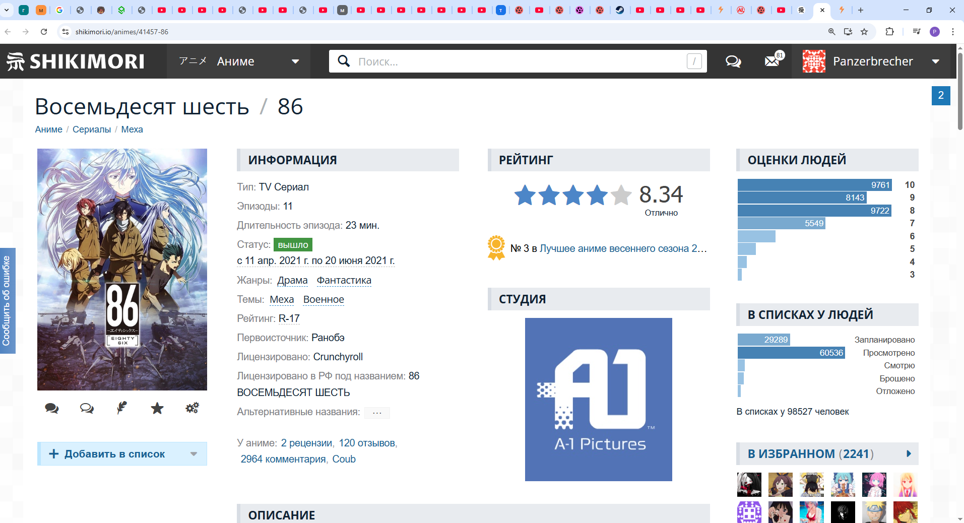The width and height of the screenshot is (964, 523).
Task: Open the Сериалы breadcrumb link
Action: 92,129
